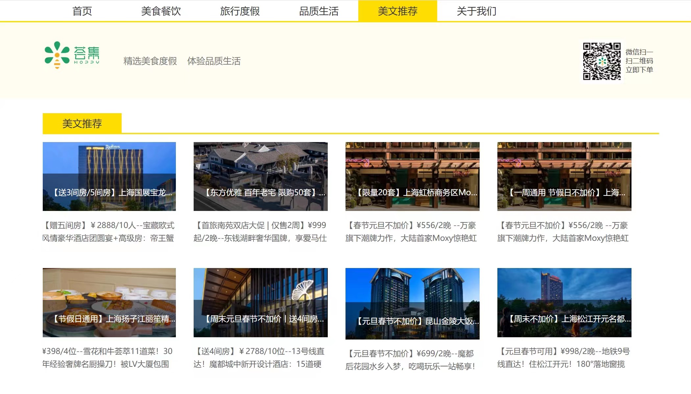This screenshot has width=691, height=394.
Task: Click the highlighted 美文推荐 nav tab
Action: point(397,11)
